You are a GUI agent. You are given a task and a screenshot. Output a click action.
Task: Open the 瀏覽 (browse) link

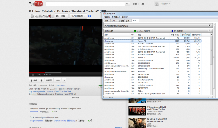[135, 4]
